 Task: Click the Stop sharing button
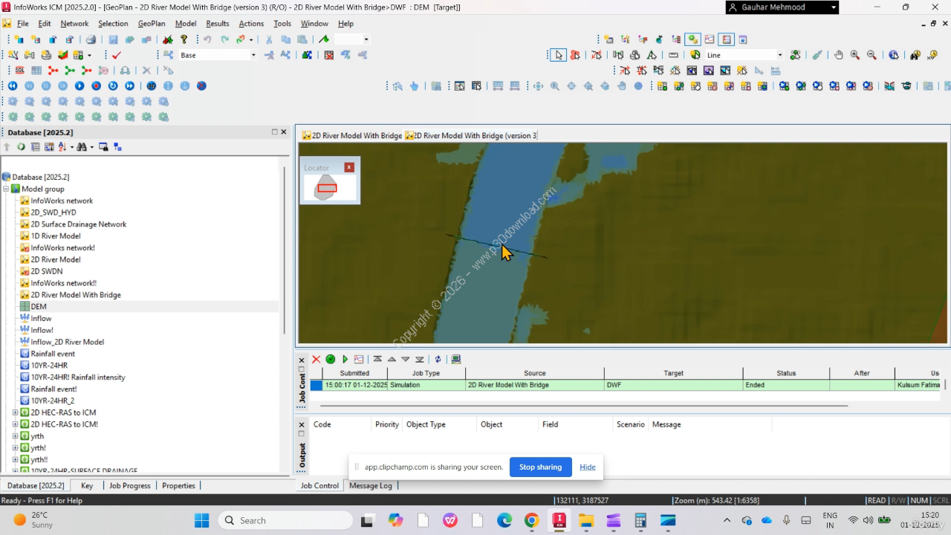[540, 467]
